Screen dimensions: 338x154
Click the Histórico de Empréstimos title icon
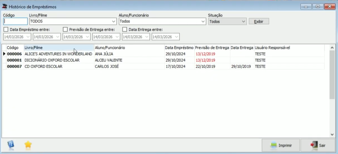(5, 7)
